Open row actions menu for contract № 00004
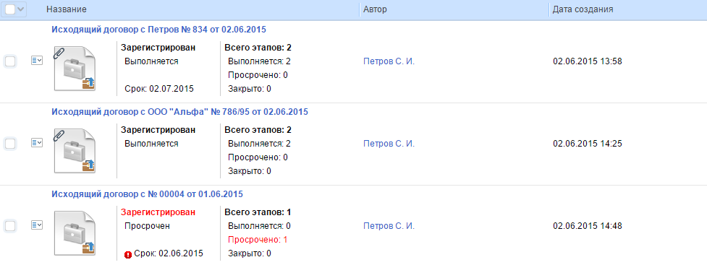 (x=37, y=225)
